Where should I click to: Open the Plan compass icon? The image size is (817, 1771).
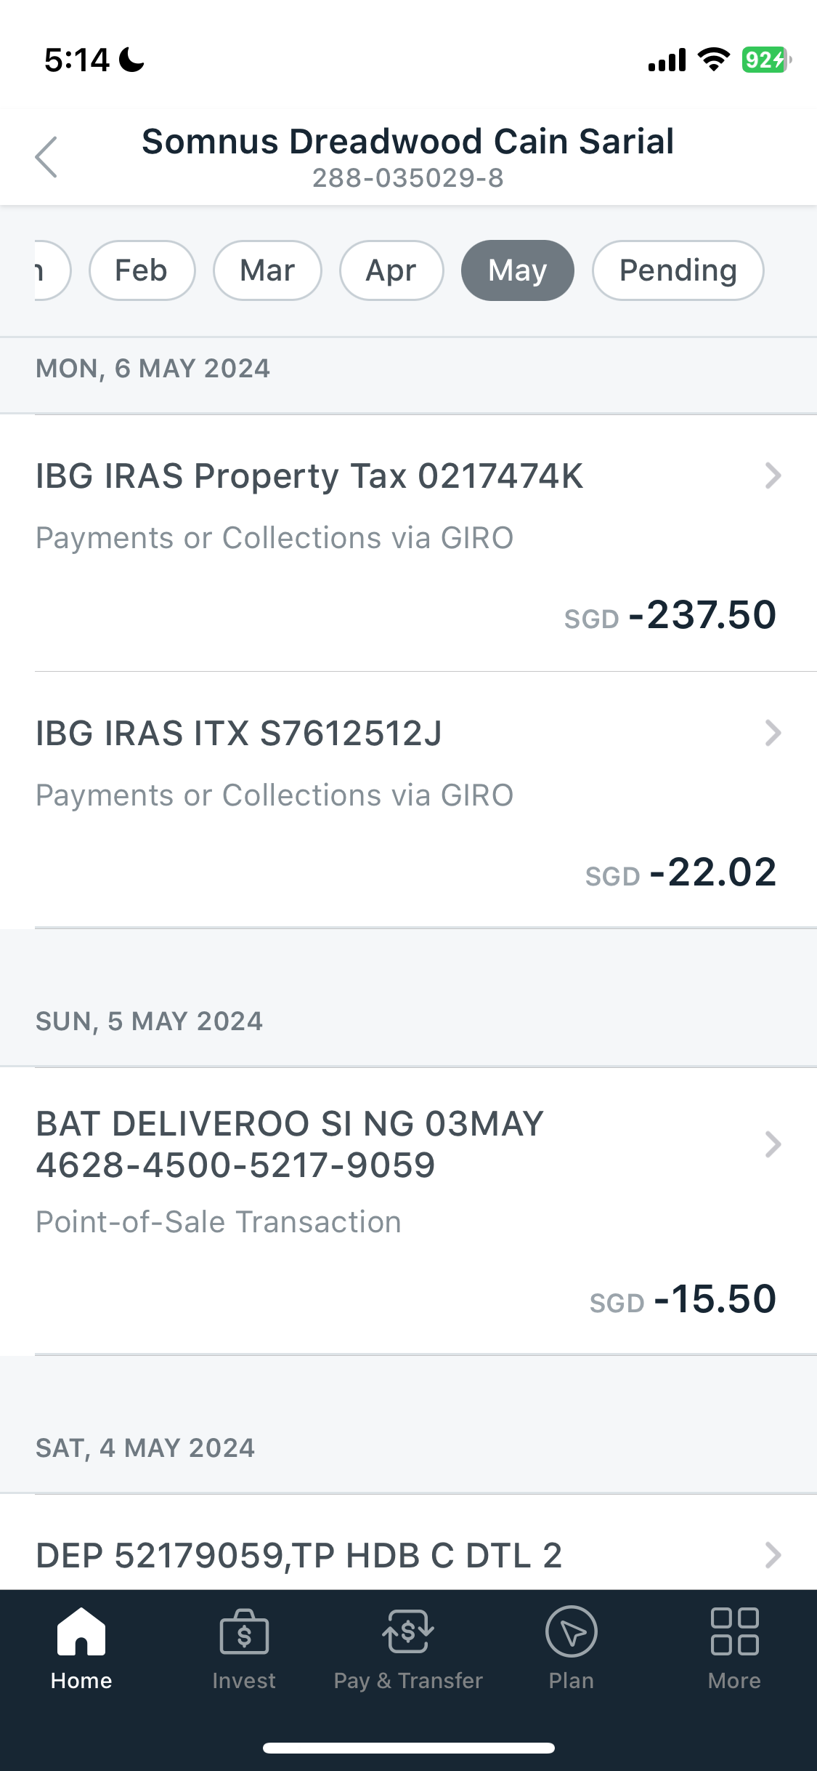click(x=572, y=1631)
